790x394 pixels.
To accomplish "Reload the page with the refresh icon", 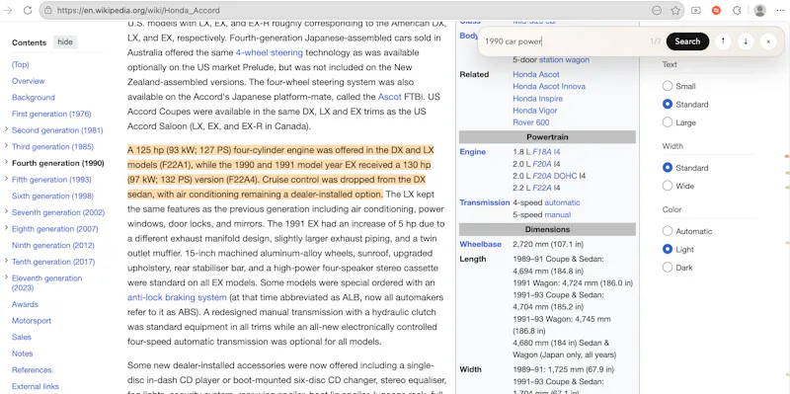I will (x=28, y=10).
